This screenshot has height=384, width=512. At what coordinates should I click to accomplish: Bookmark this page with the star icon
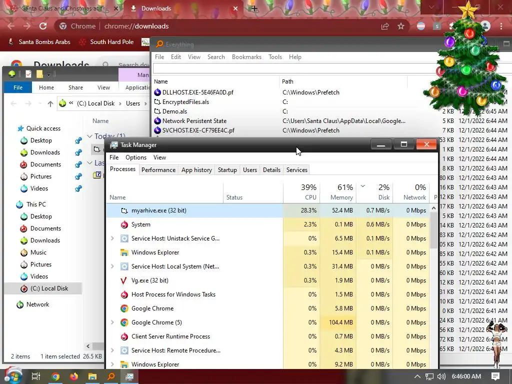(401, 26)
